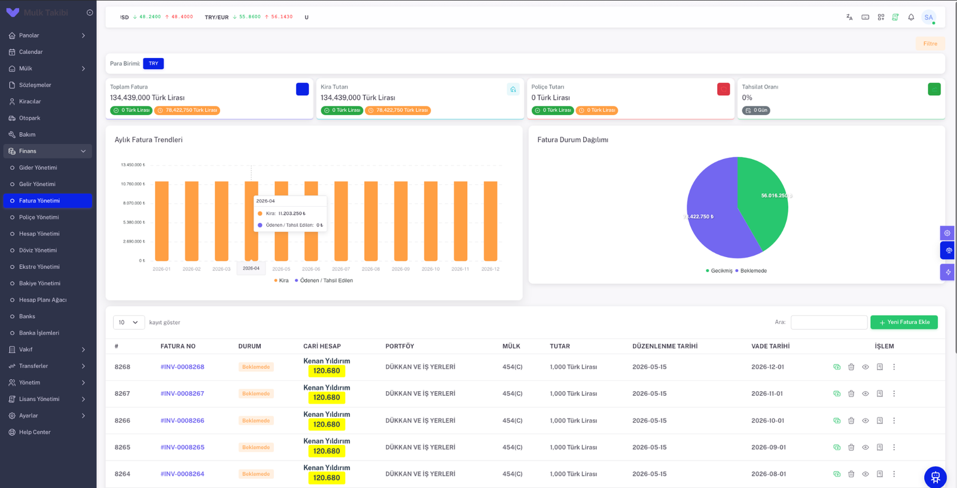Click the chatbot button at bottom right
Image resolution: width=957 pixels, height=488 pixels.
pos(935,477)
